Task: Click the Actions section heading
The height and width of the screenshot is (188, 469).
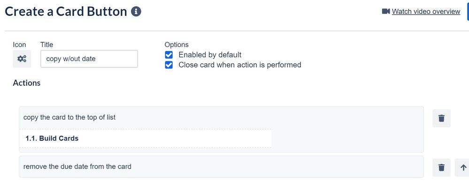Action: tap(27, 83)
